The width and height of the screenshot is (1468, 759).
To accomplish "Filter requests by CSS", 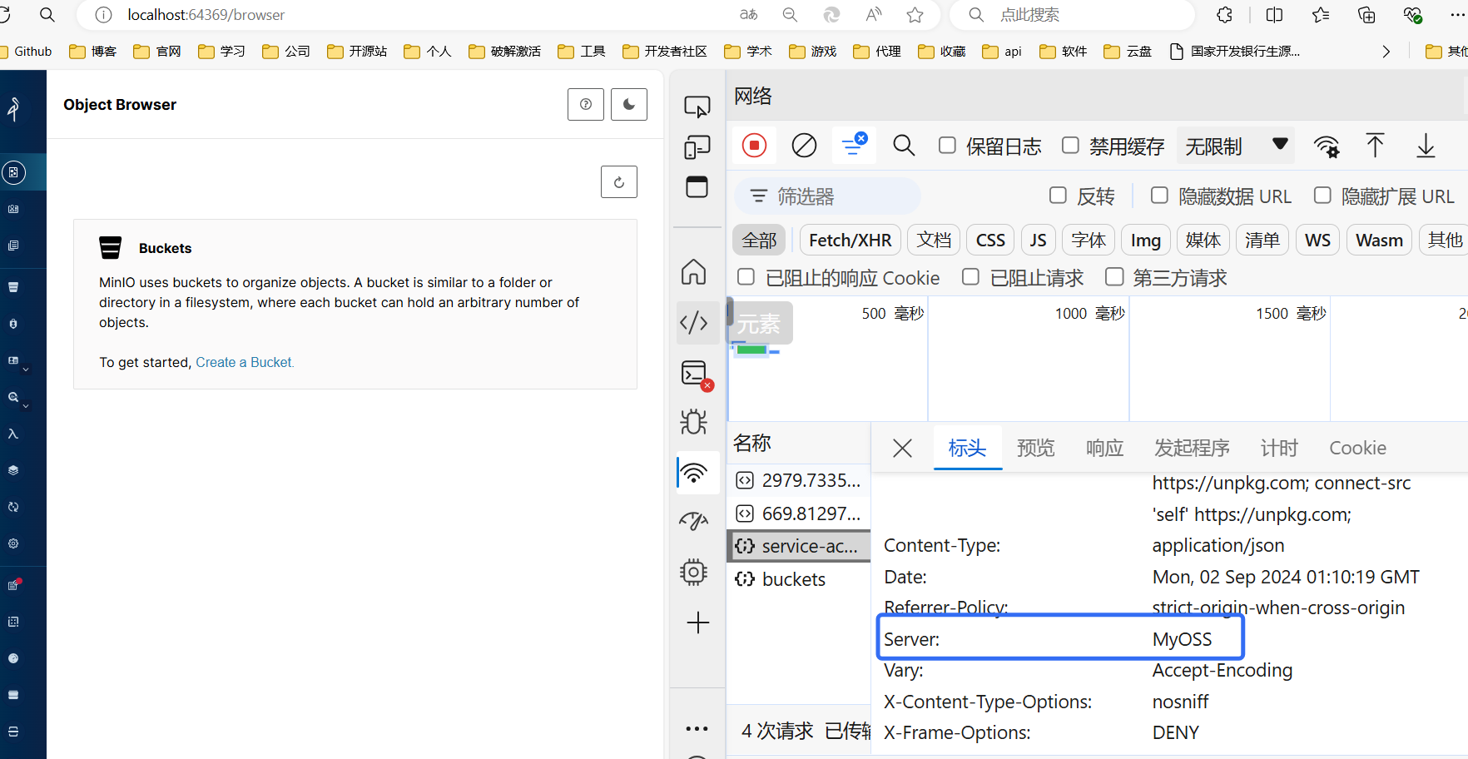I will [x=990, y=241].
